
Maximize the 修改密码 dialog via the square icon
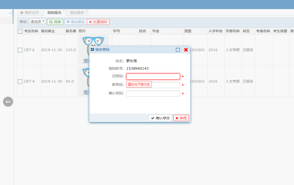178,50
